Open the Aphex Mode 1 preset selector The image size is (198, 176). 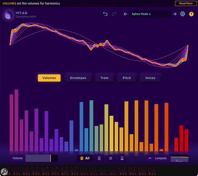150,14
